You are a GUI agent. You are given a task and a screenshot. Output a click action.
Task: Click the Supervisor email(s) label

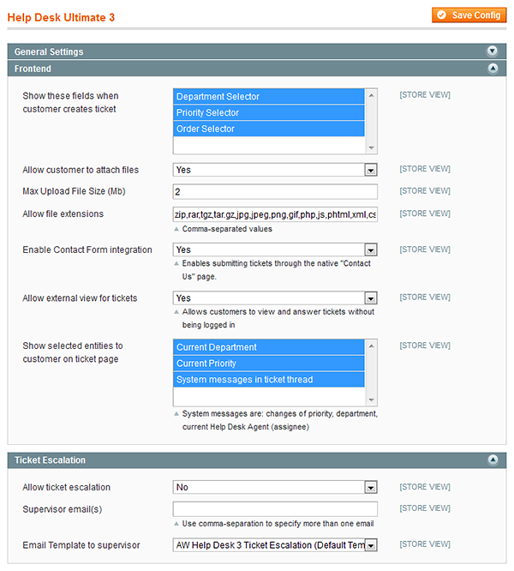63,509
